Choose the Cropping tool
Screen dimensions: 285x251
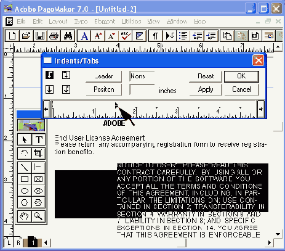tap(38, 153)
